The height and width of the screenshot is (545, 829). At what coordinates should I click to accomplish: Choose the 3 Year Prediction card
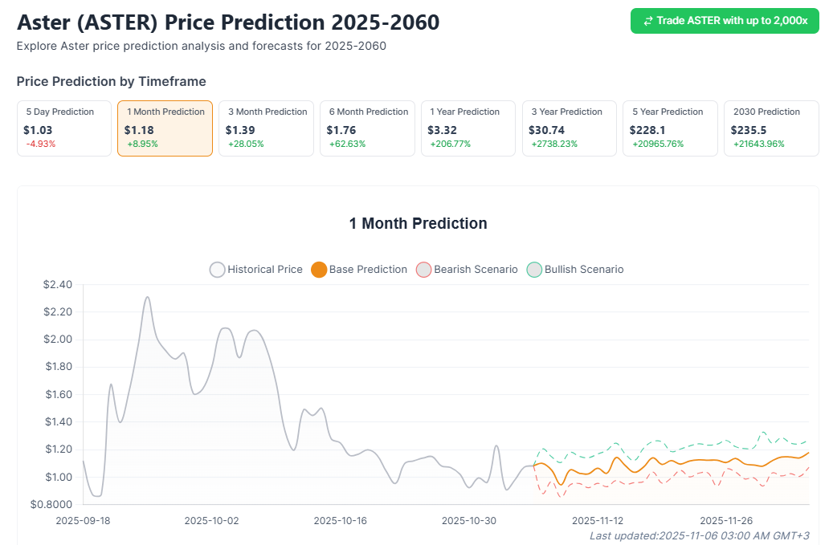point(570,128)
